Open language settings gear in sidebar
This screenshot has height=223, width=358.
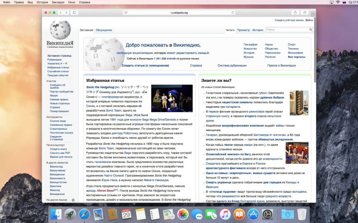coord(73,200)
